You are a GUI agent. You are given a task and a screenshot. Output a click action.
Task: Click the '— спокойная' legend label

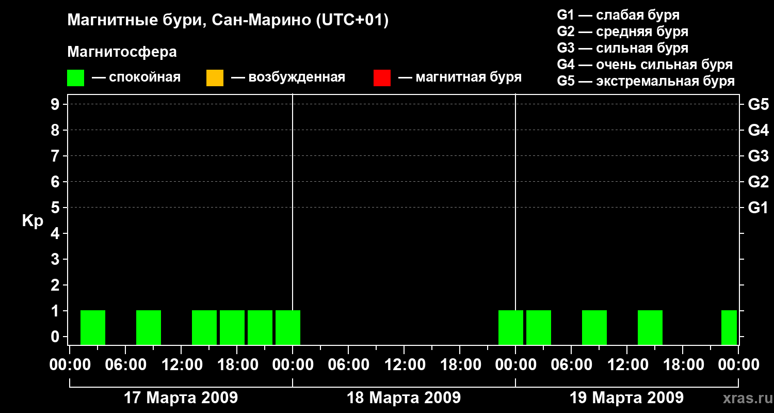136,77
